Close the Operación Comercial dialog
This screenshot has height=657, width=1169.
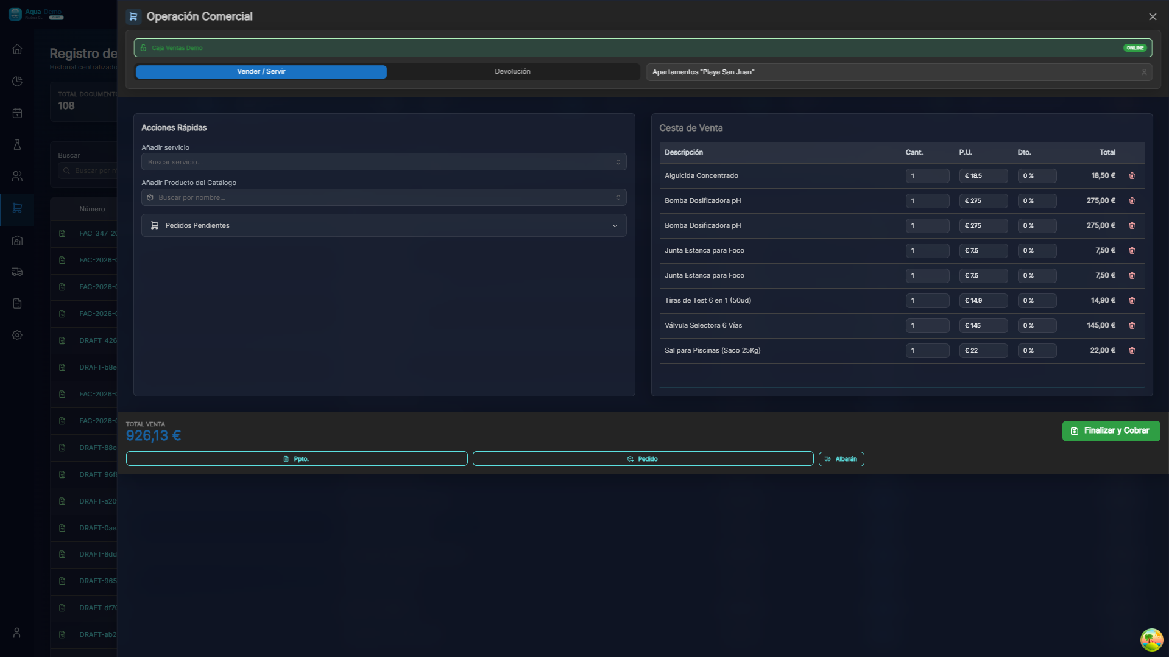1153,17
